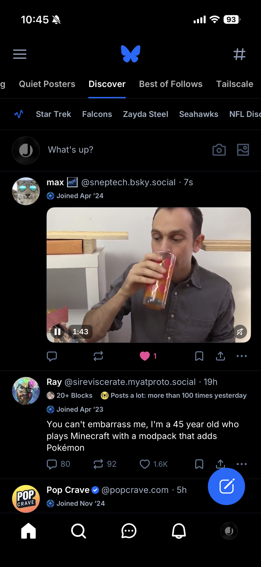The height and width of the screenshot is (567, 261).
Task: Open chat messages in bottom bar
Action: (129, 531)
